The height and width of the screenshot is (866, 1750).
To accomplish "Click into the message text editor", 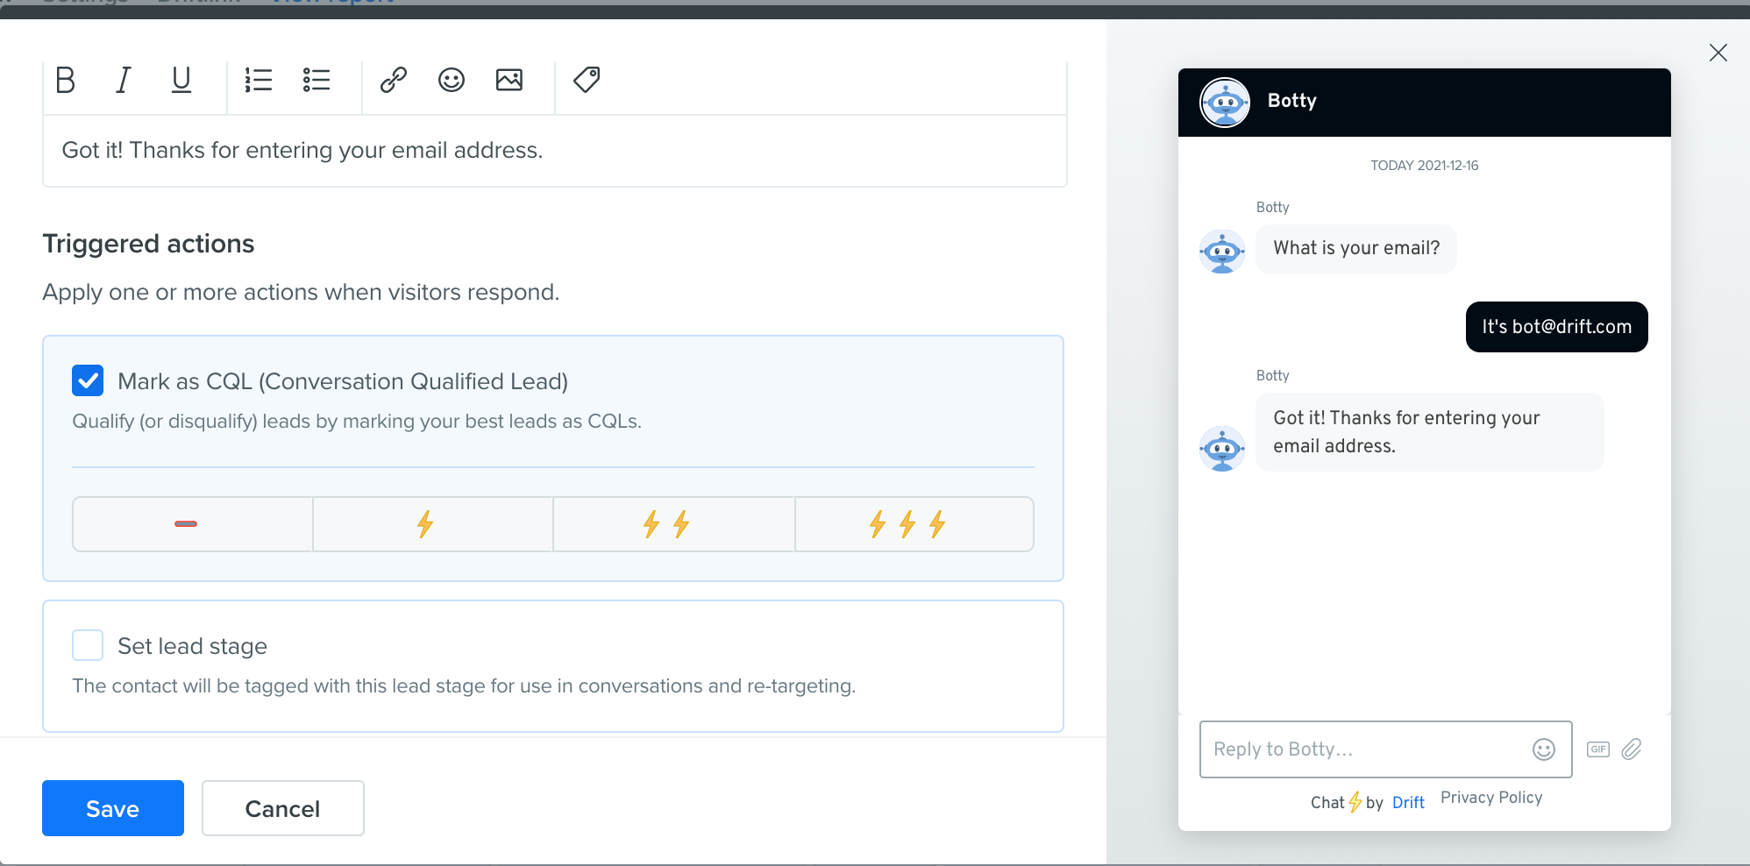I will [555, 151].
